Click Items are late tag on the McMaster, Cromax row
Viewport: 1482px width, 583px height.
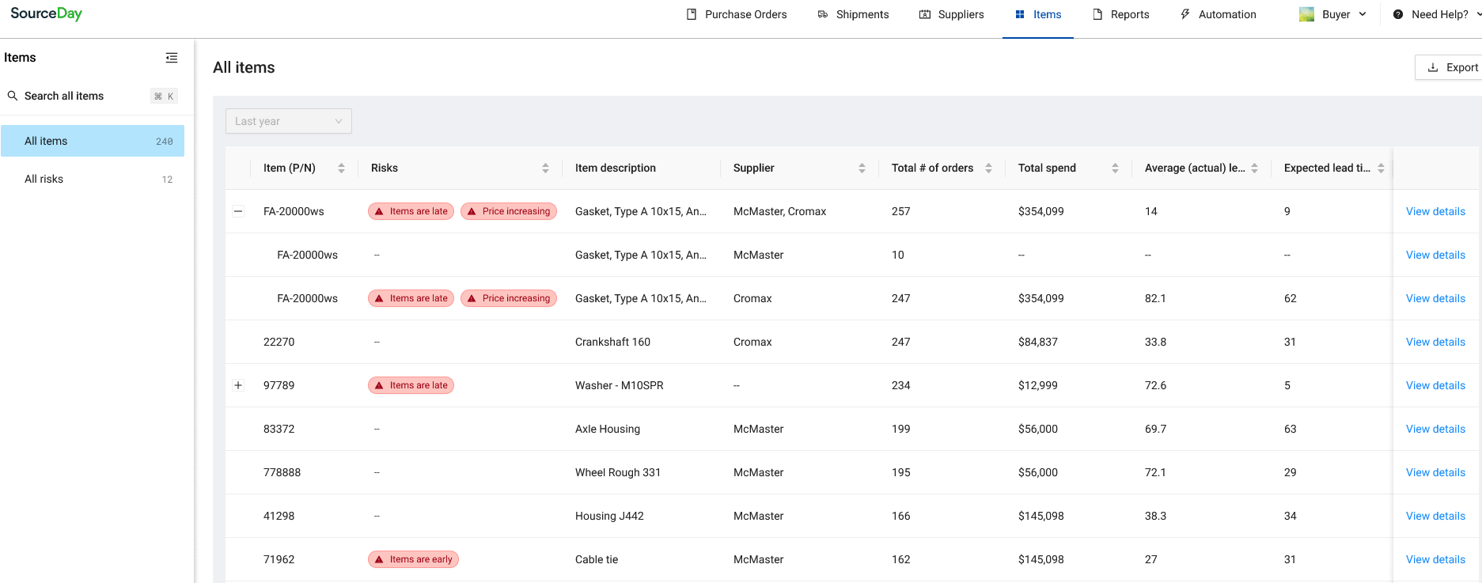tap(411, 211)
